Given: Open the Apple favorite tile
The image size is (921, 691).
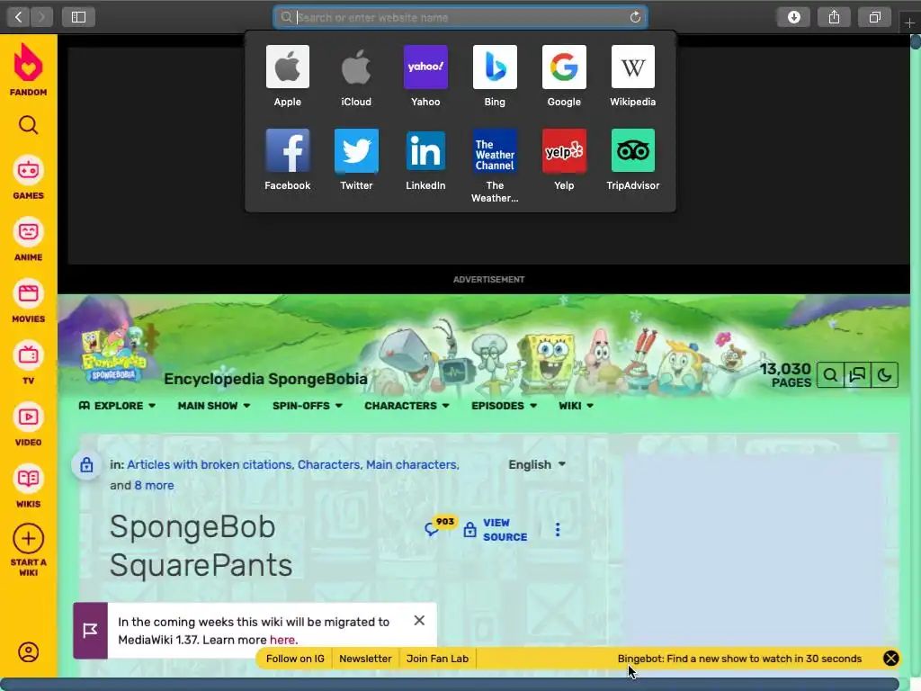Looking at the screenshot, I should click(287, 76).
